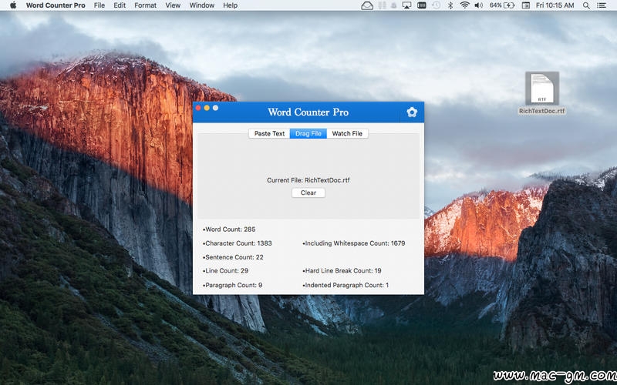Click the AirPlay display icon

(x=406, y=5)
